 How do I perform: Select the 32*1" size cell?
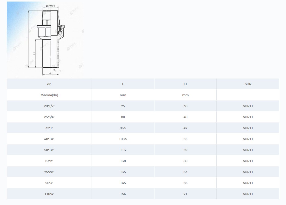[x=49, y=128]
